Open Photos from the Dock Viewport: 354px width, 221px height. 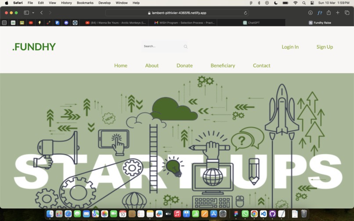[x=105, y=214]
